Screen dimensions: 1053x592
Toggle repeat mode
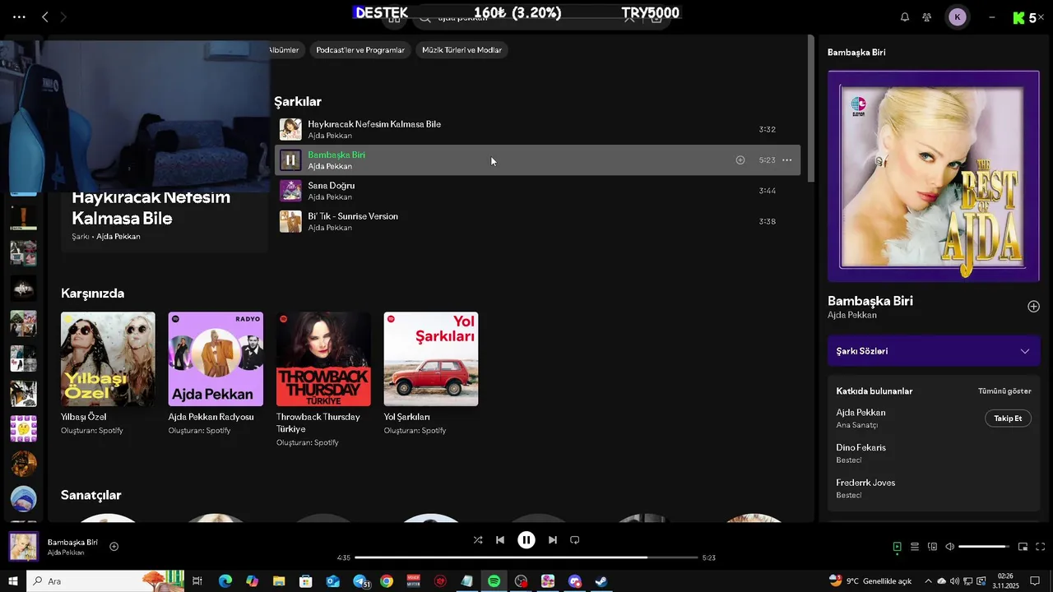[x=575, y=540]
